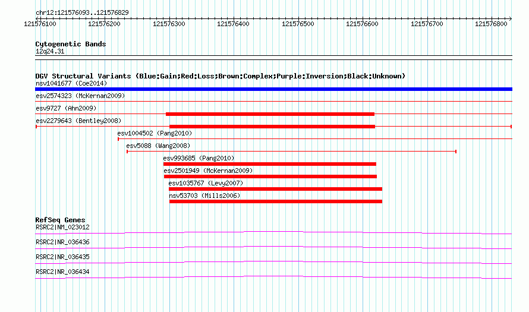
Task: Open variant esv1035767 (Levy2007) label
Action: (x=206, y=183)
